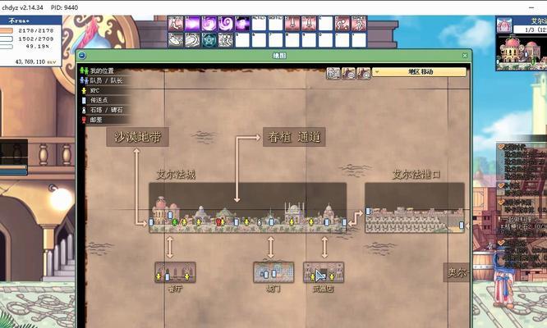Select the leftmost portal marker of 艾尔法城

[151, 221]
